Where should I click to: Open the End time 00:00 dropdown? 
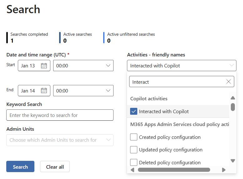click(x=84, y=91)
